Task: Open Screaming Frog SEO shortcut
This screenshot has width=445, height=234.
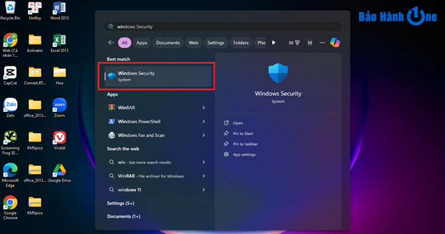Action: [10, 143]
